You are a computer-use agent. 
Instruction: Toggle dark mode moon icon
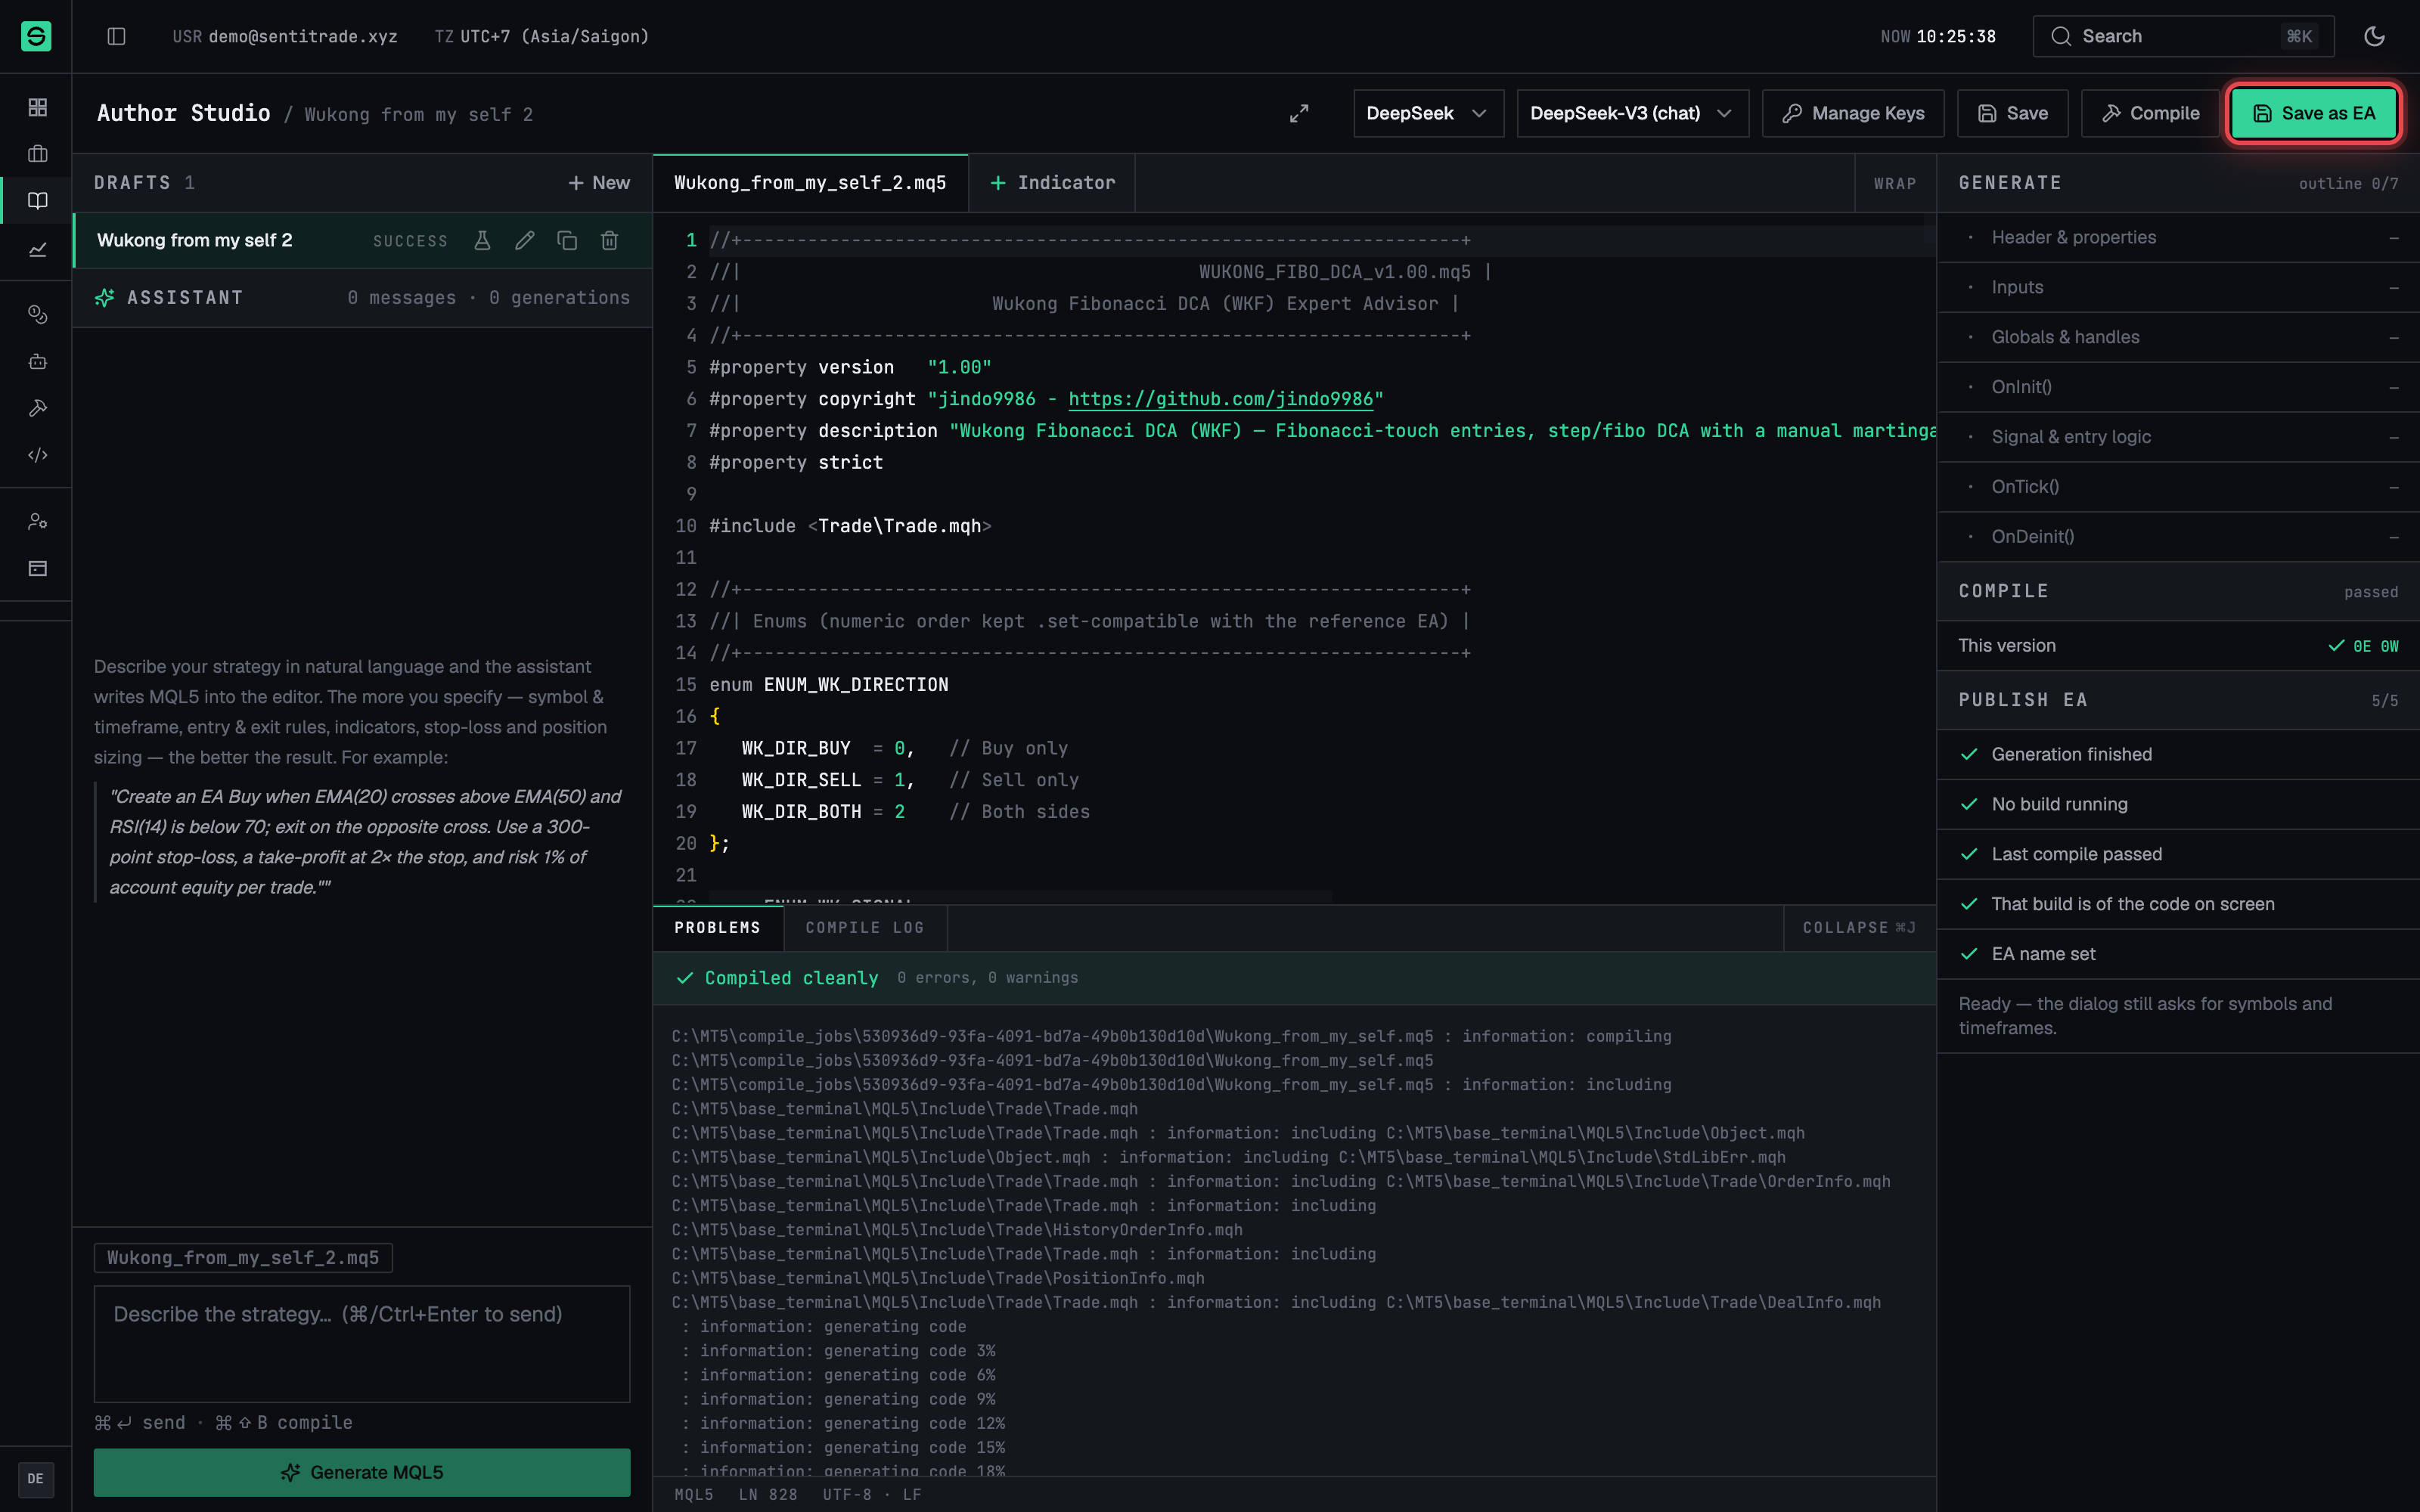pyautogui.click(x=2374, y=36)
